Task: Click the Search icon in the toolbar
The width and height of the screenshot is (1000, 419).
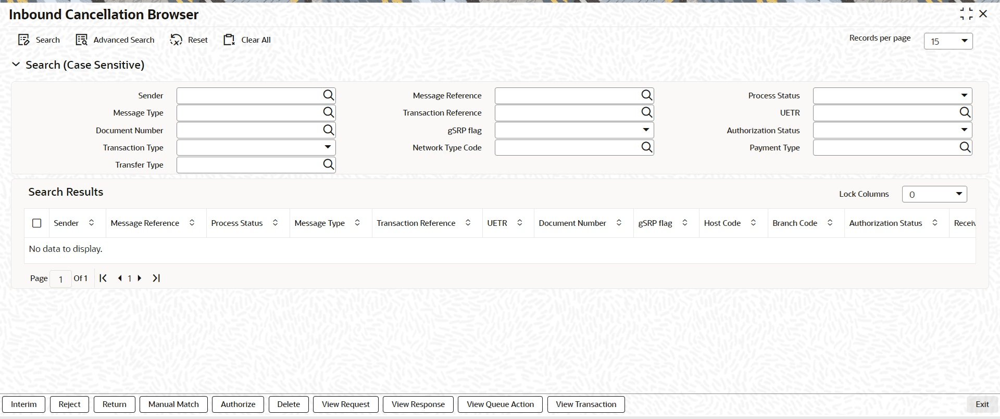Action: [24, 40]
